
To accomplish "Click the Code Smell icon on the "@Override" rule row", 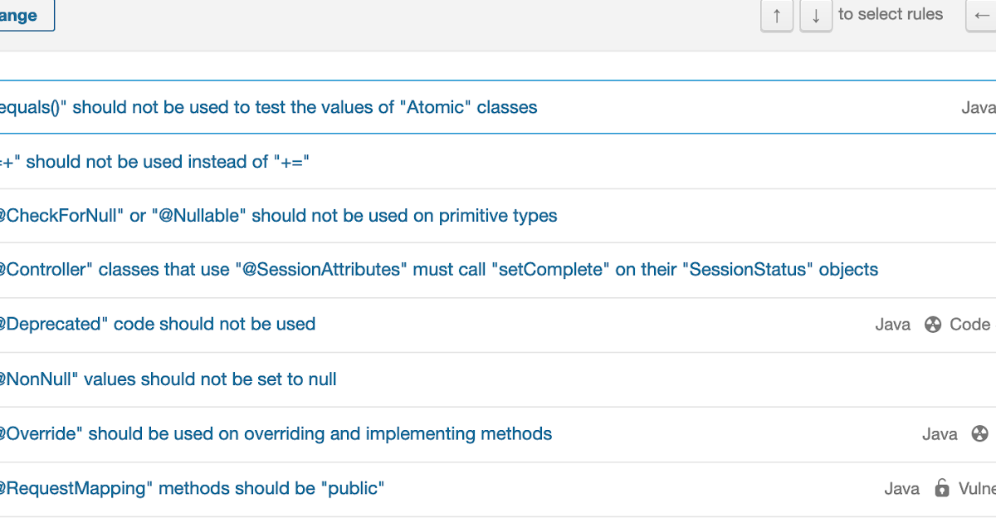I will (x=979, y=433).
